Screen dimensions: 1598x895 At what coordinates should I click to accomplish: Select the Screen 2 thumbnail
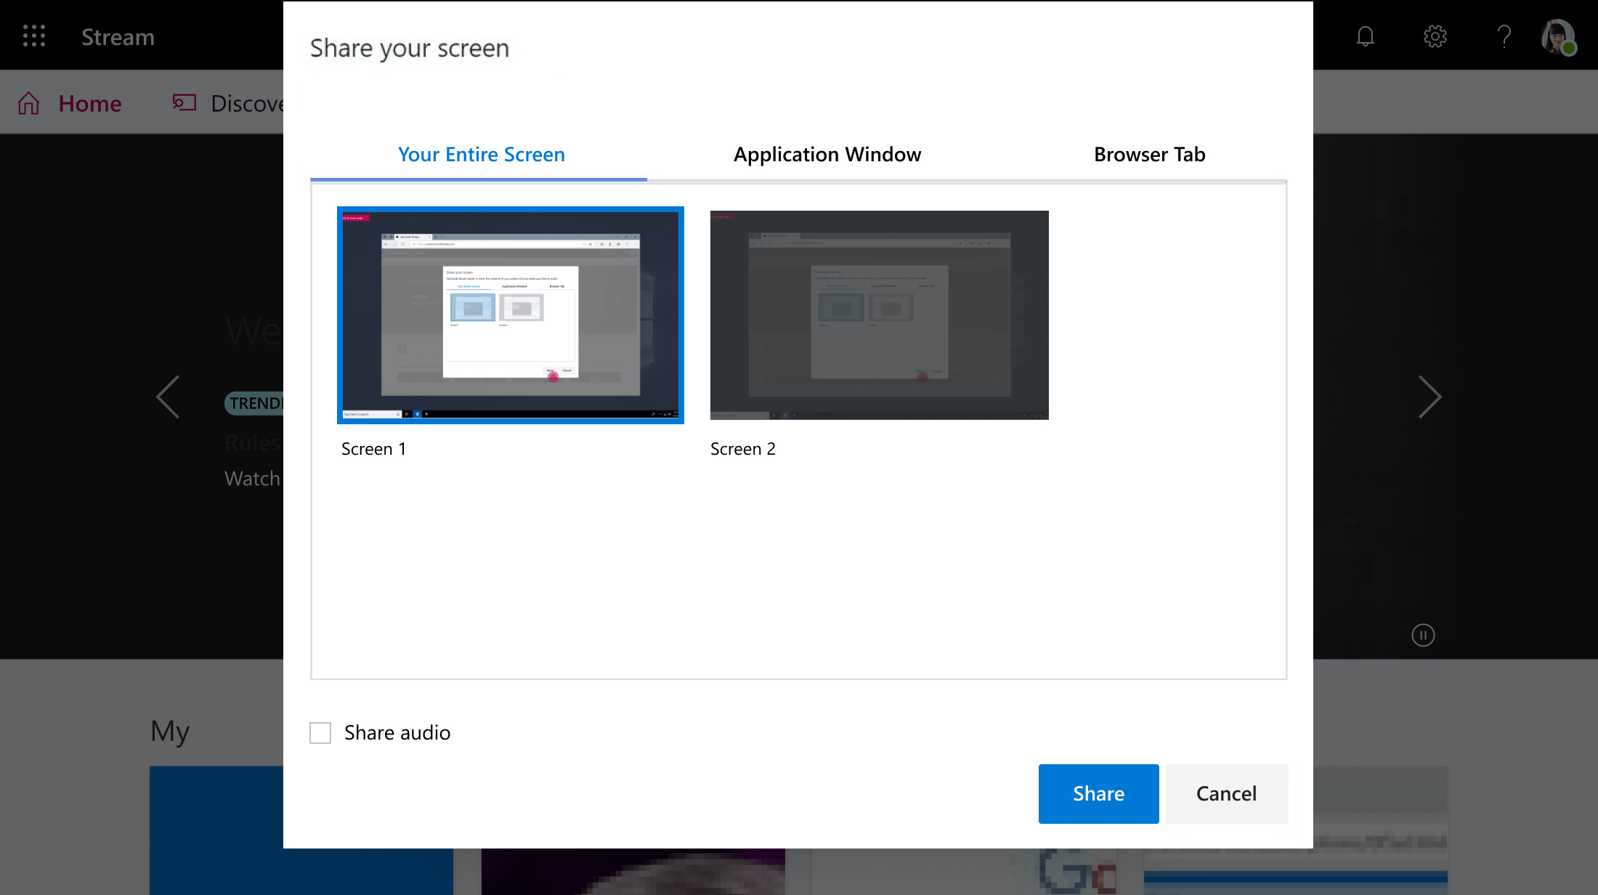(879, 315)
